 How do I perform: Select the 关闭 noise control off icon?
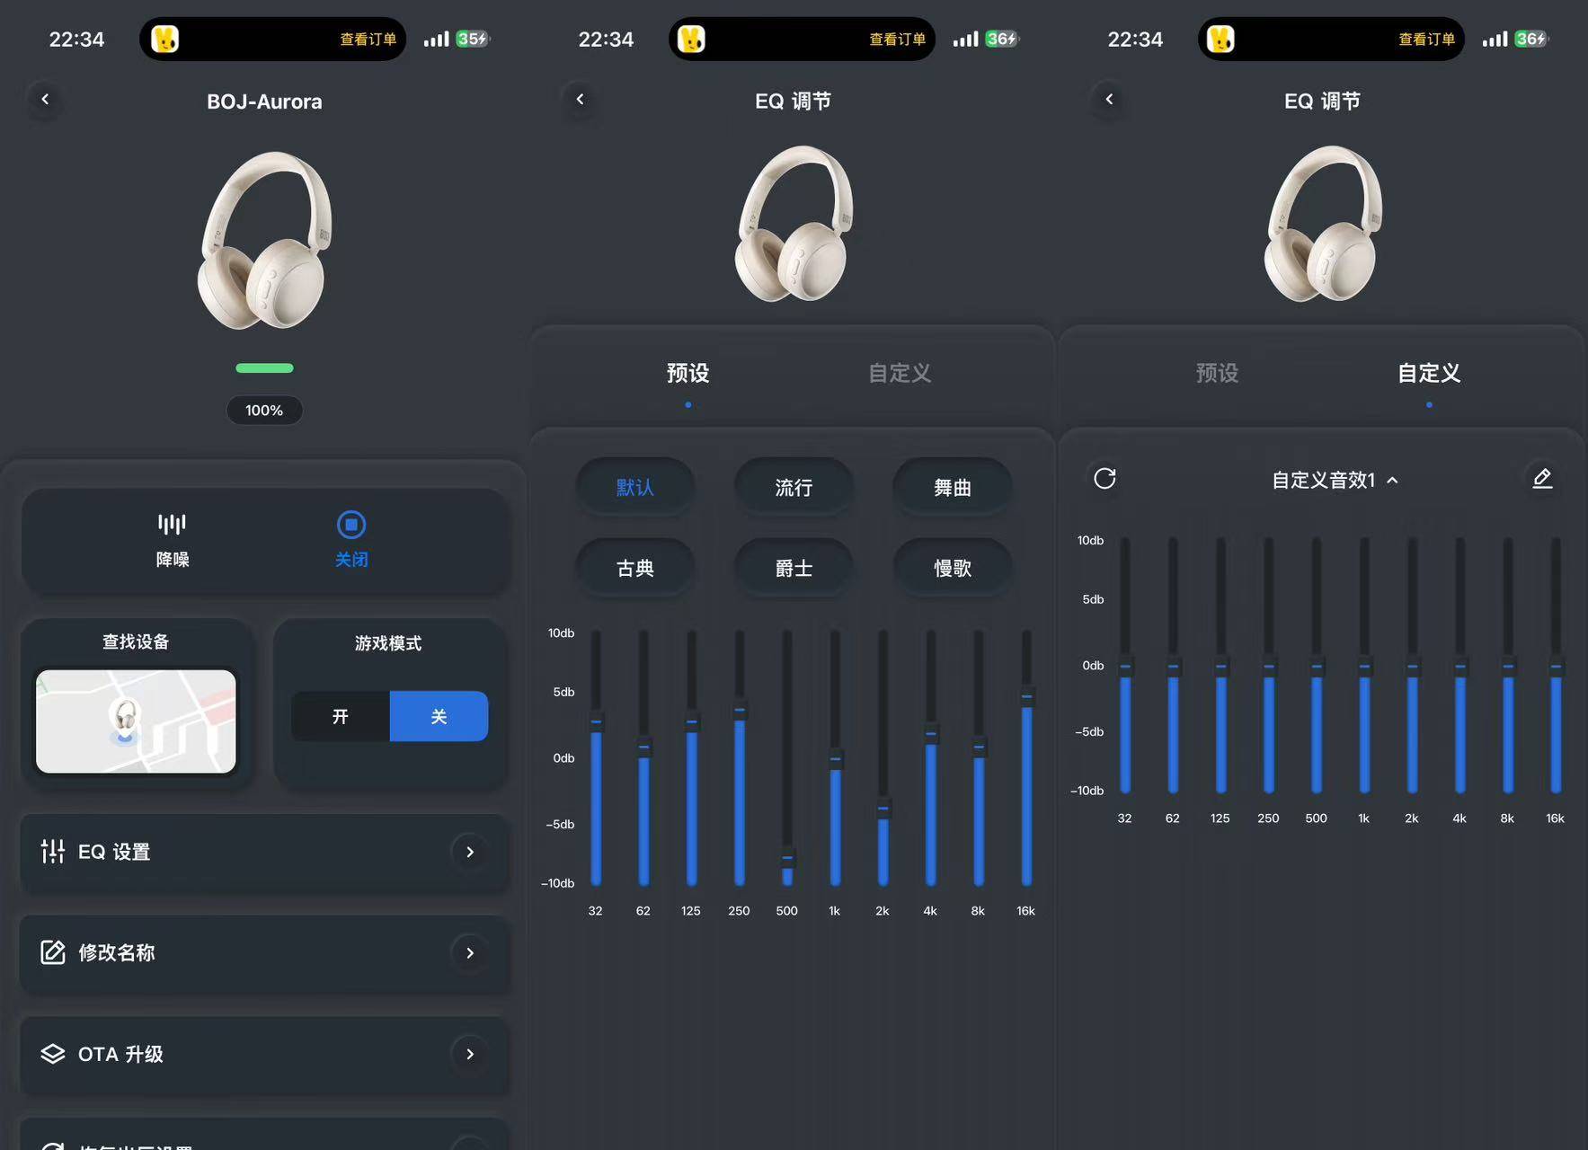pos(351,524)
